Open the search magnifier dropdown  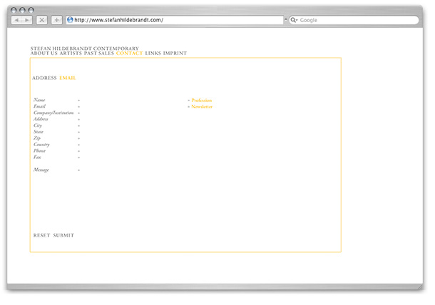294,20
